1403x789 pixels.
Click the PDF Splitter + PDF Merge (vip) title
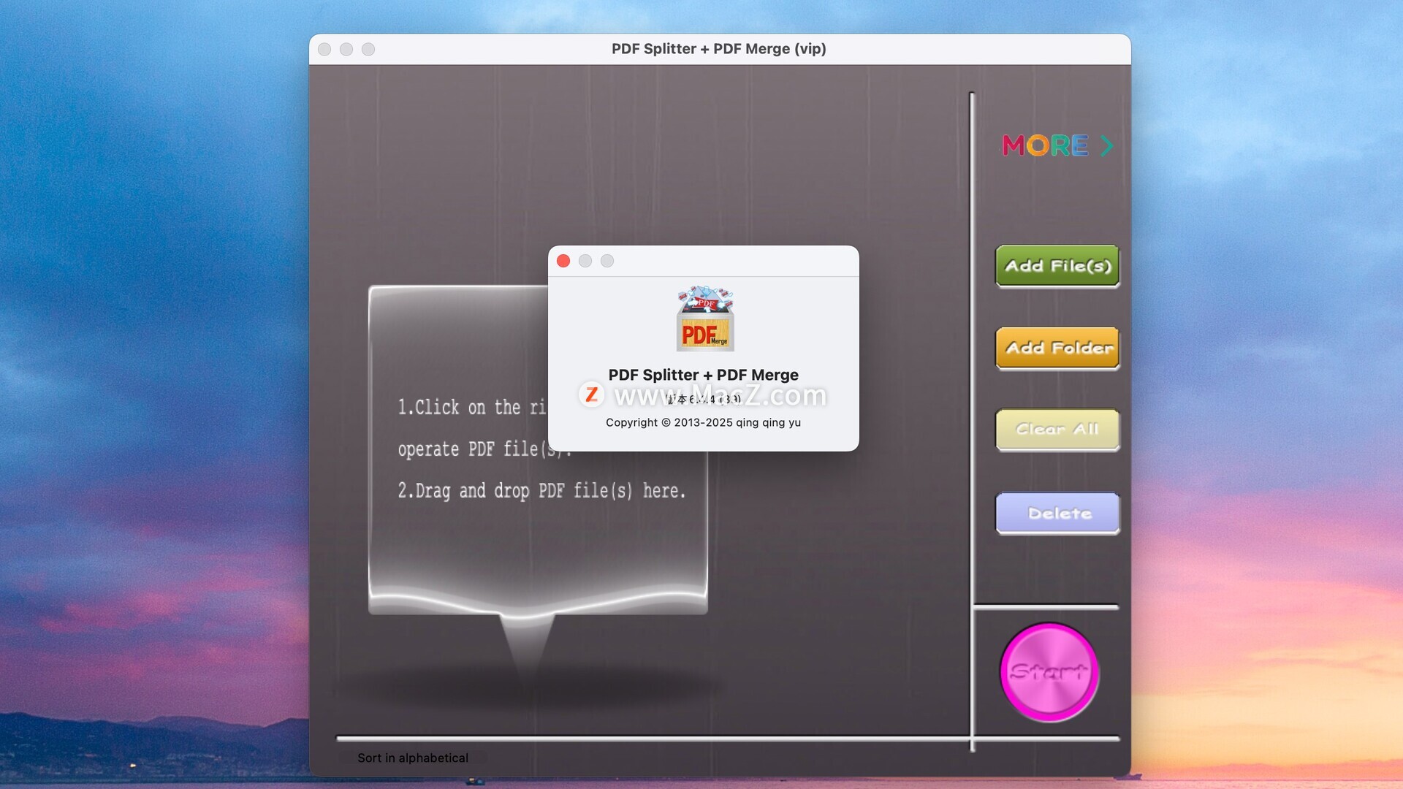[718, 49]
